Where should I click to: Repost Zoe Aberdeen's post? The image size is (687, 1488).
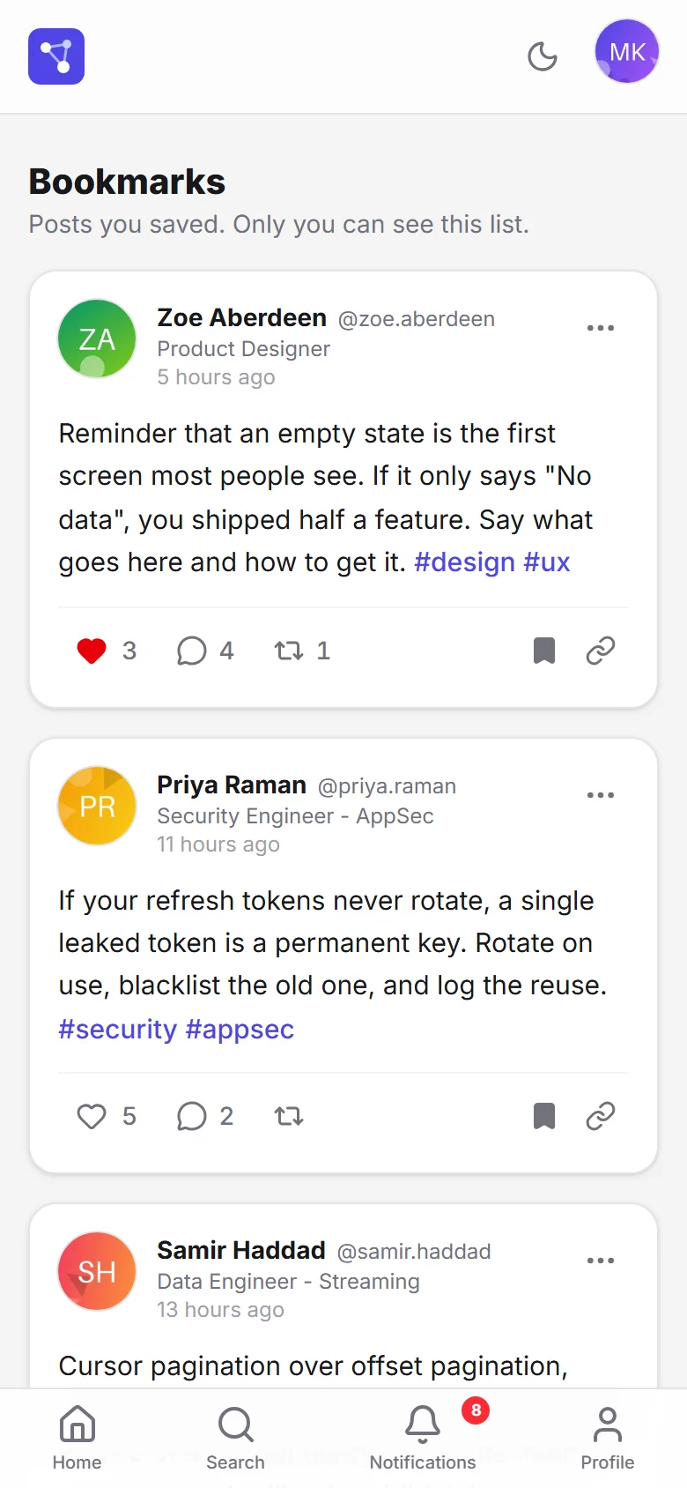tap(302, 651)
